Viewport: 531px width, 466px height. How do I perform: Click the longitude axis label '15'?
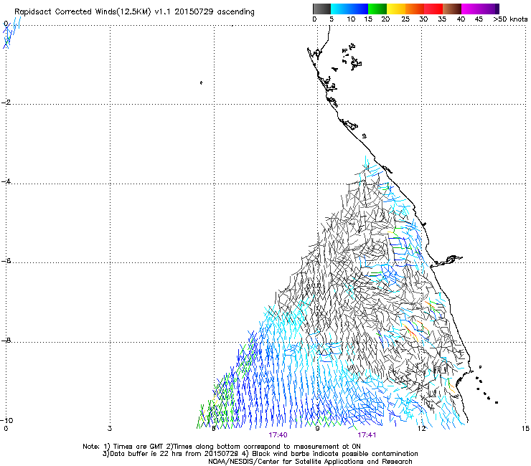click(525, 429)
